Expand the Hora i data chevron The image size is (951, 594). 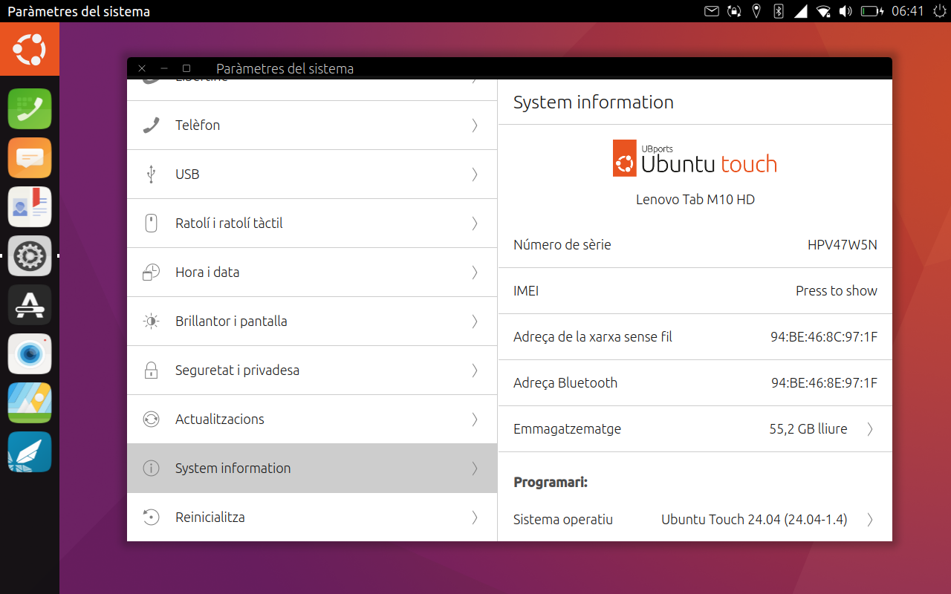(x=475, y=272)
